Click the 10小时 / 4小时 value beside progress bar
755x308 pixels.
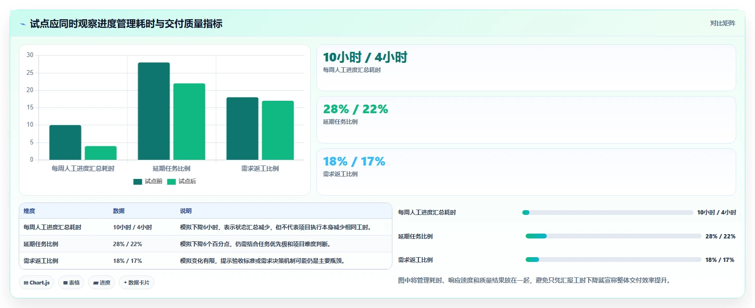(x=717, y=213)
